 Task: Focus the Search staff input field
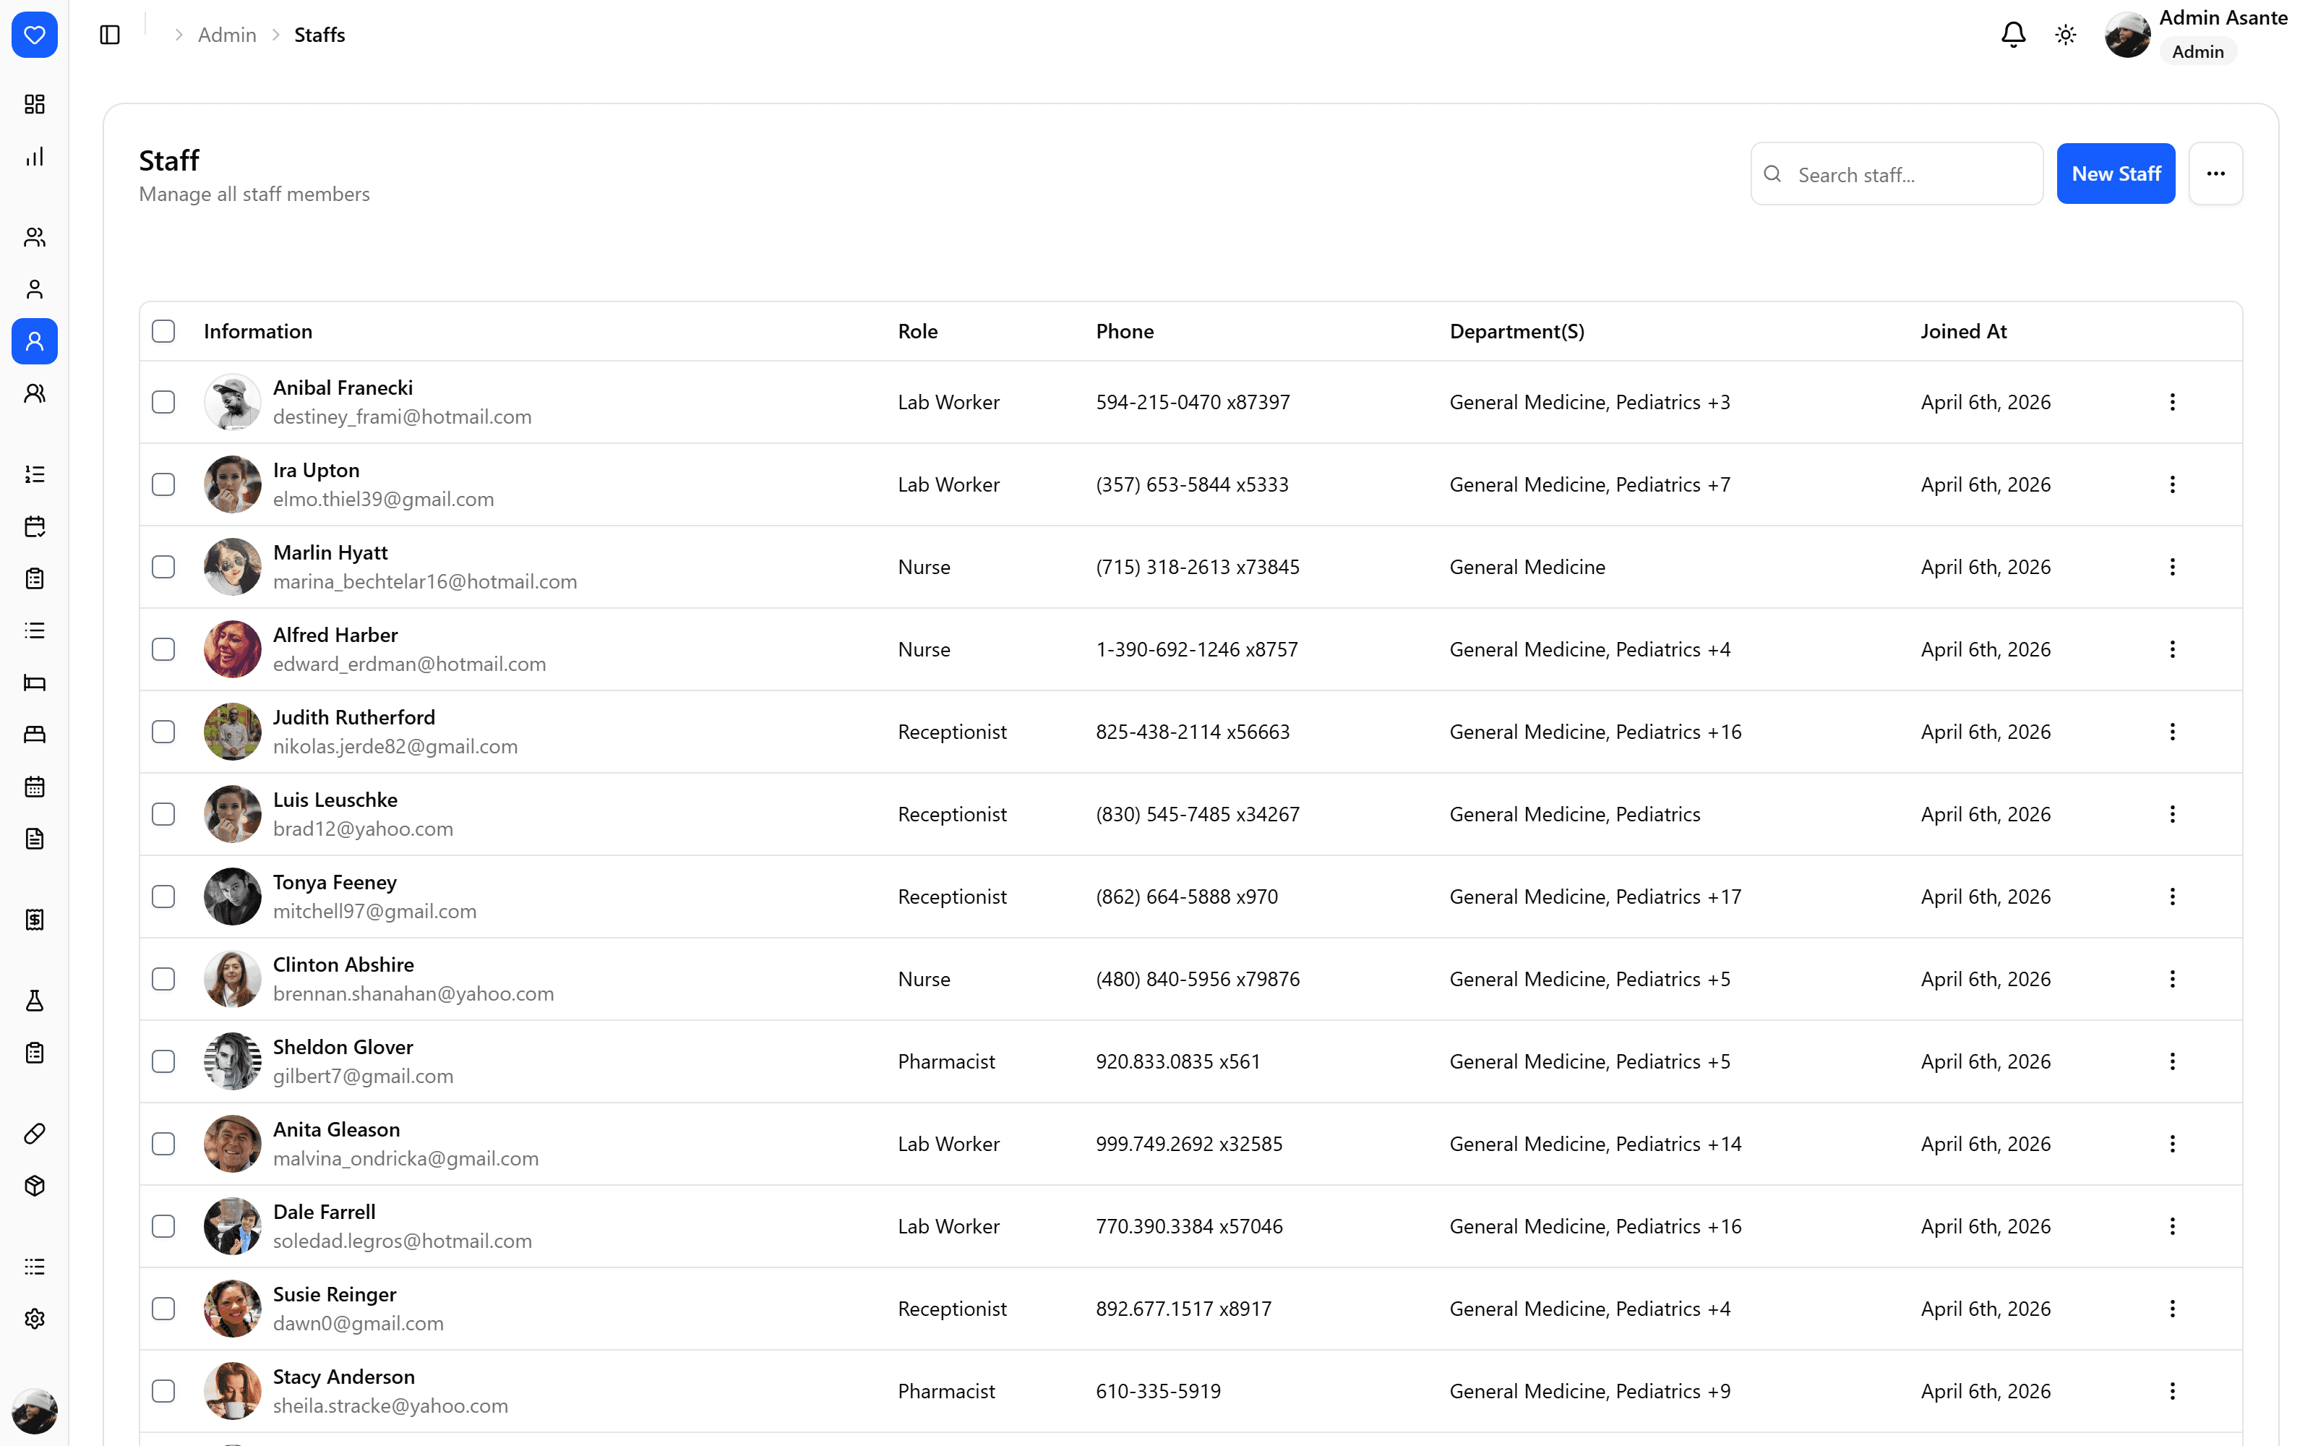(1896, 174)
